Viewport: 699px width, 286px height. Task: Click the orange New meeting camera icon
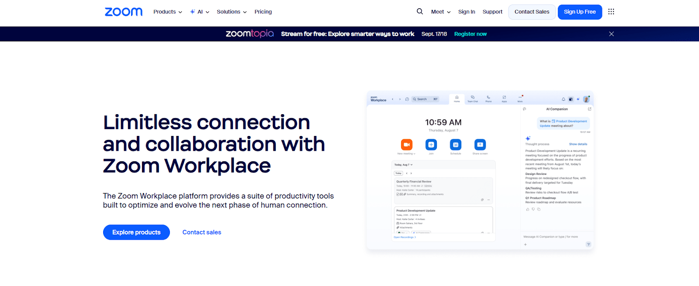pos(406,144)
